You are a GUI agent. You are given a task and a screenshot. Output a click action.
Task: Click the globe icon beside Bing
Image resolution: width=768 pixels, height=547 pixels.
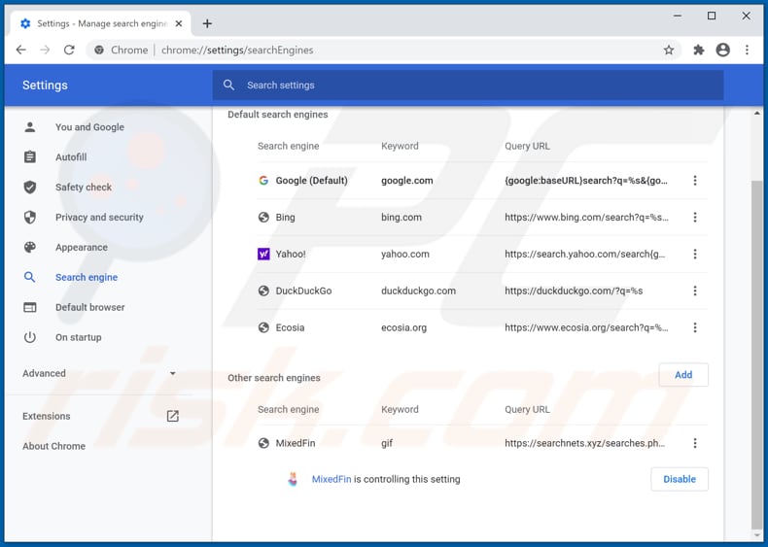[263, 218]
